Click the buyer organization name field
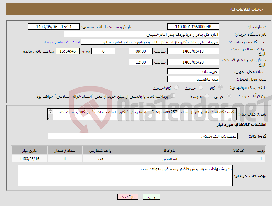The image size is (272, 206). [141, 34]
